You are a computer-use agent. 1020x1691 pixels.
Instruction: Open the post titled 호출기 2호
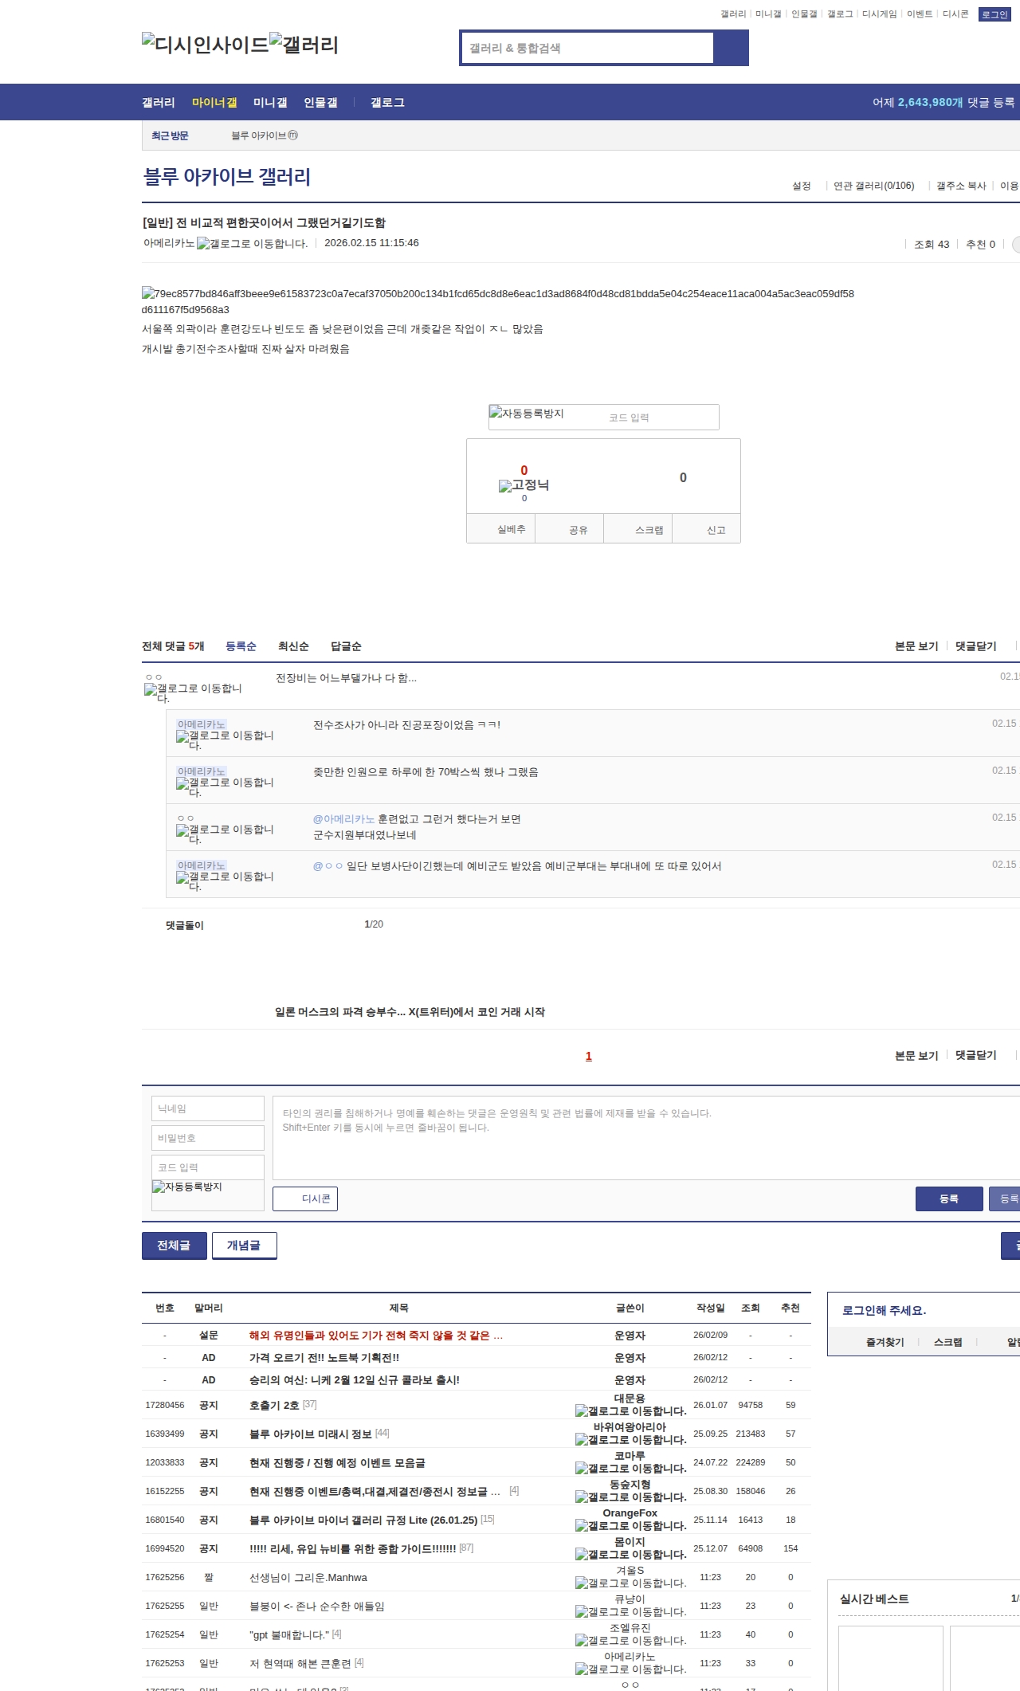[x=274, y=1405]
